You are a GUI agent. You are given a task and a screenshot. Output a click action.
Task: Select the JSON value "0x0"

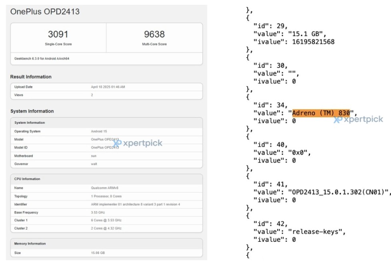pos(298,153)
